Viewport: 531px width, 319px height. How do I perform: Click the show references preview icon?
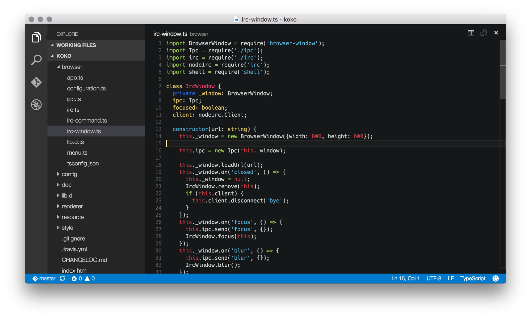tap(484, 33)
